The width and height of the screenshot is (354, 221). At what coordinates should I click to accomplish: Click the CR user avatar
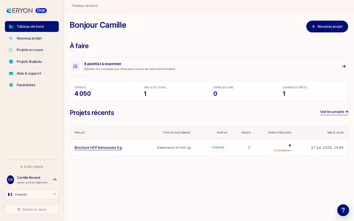point(10,180)
